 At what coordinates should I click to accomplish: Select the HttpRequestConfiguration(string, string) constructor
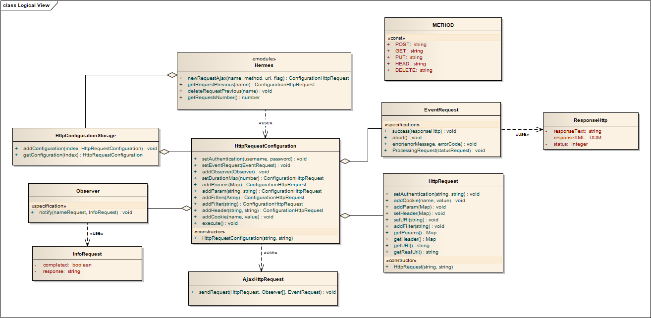[247, 238]
